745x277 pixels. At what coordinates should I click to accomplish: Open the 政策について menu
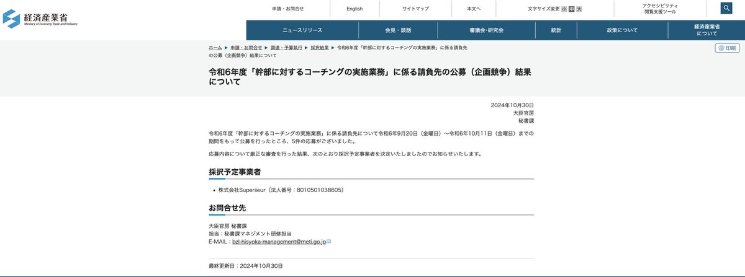tap(622, 30)
